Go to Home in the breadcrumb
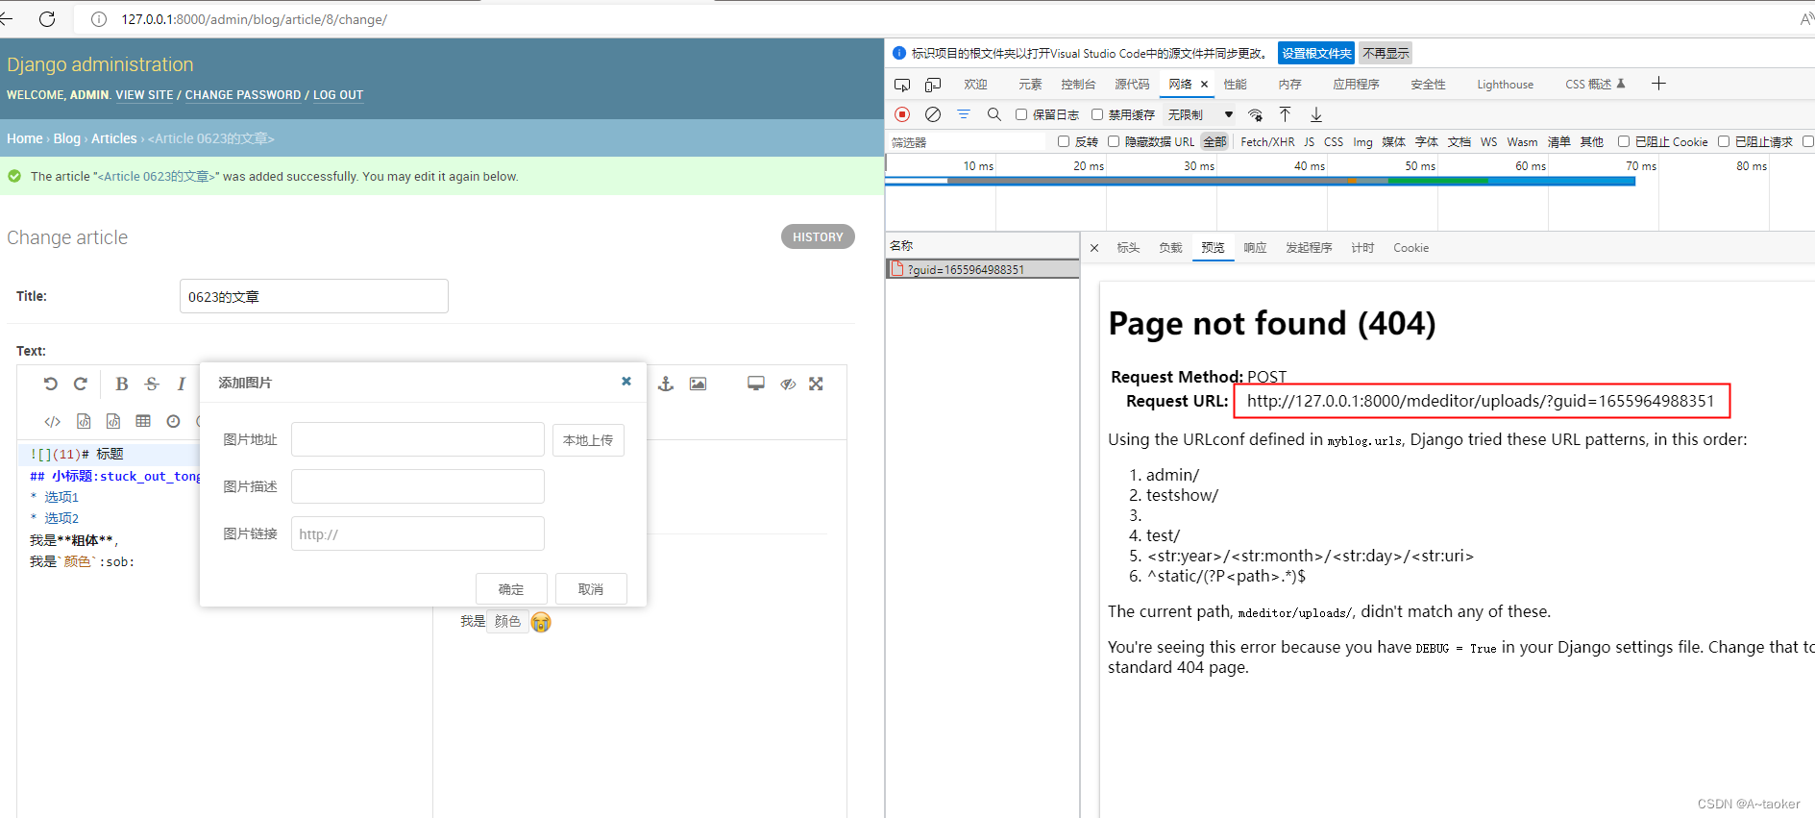Screen dimensions: 1815x818 point(25,138)
